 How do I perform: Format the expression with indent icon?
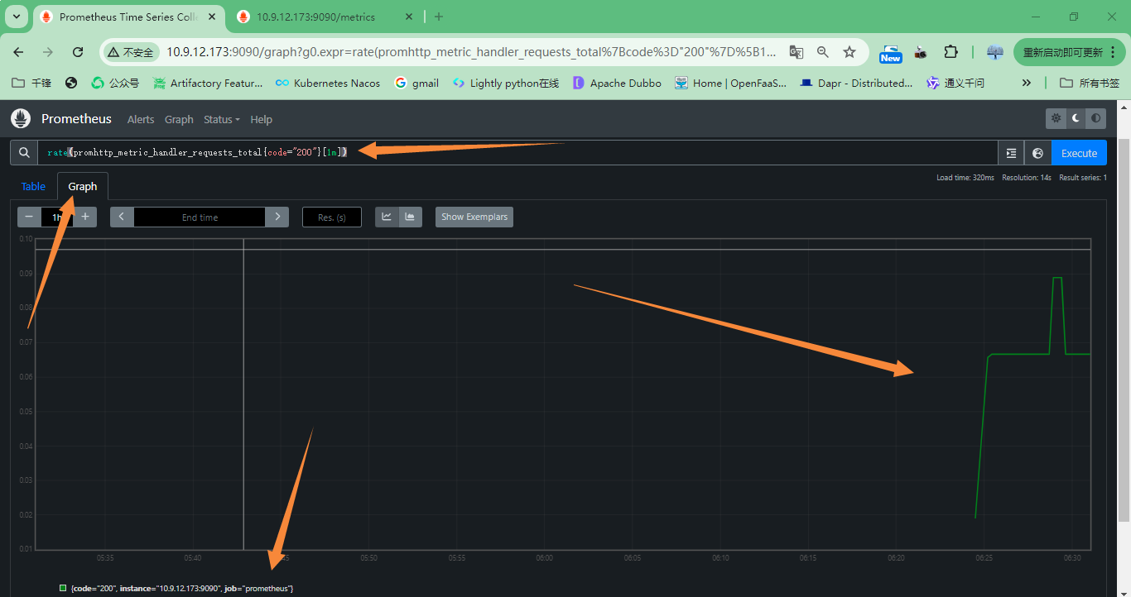click(x=1011, y=153)
